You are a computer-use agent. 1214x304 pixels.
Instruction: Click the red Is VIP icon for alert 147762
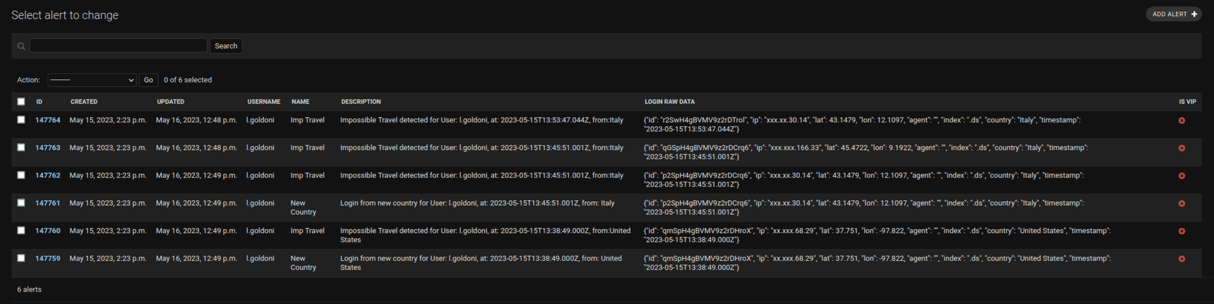point(1181,176)
